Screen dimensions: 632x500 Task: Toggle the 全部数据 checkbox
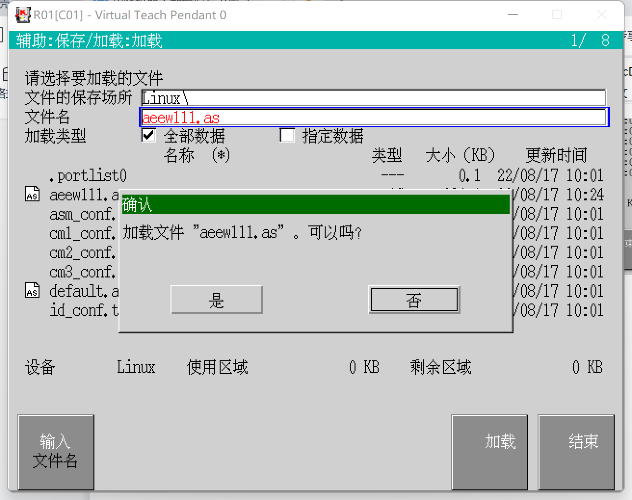tap(148, 135)
